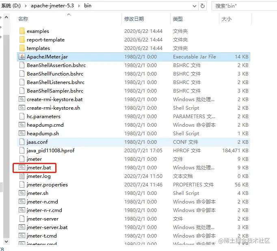Select the jmeter-n.cmd script icon
Viewport: 277px width, 251px height.
(22, 201)
